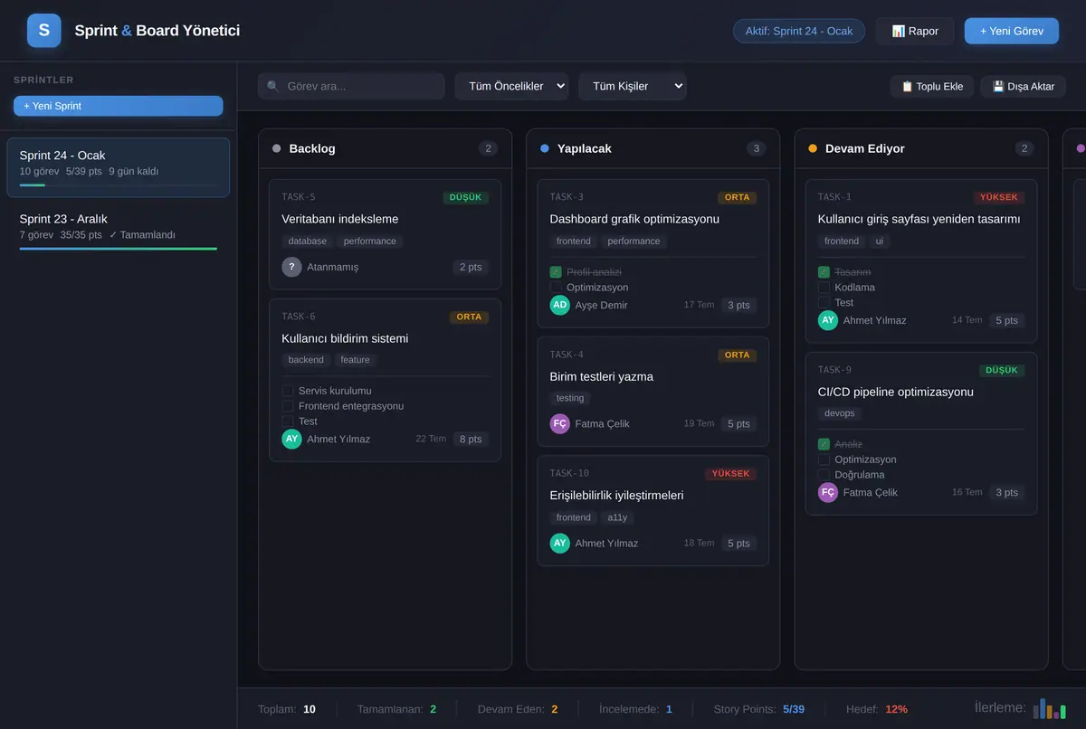Open the "Tüm Öncelikler" priority dropdown
This screenshot has width=1086, height=729.
(x=511, y=86)
